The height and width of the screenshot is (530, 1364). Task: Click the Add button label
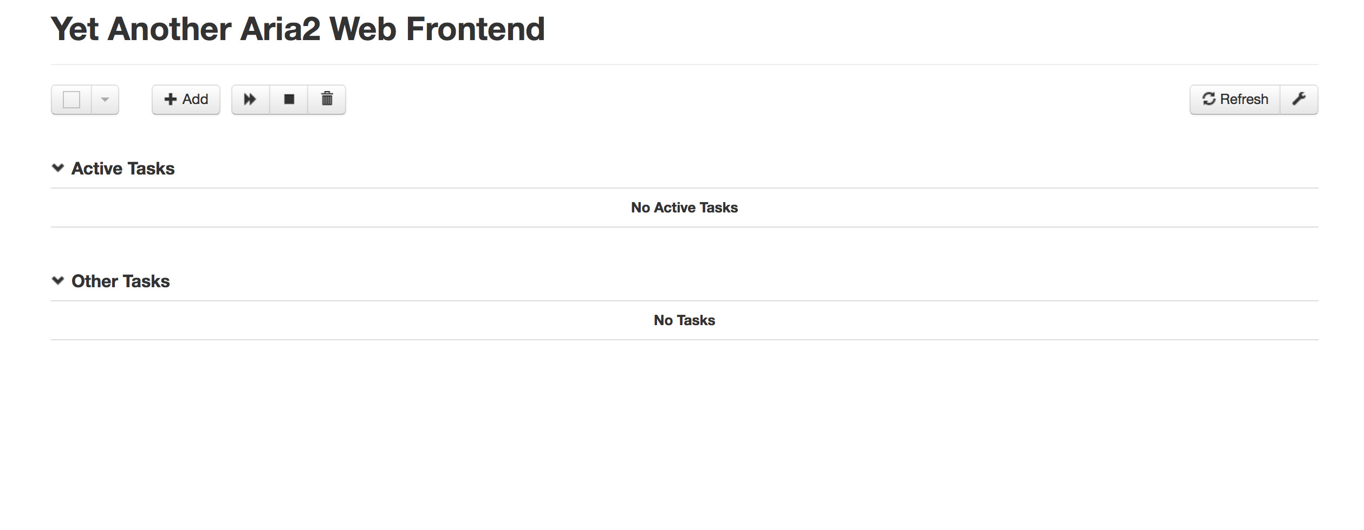coord(195,99)
